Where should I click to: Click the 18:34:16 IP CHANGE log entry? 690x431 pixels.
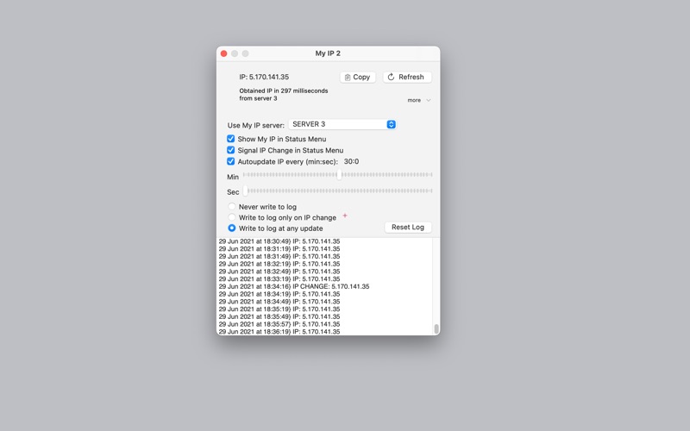pyautogui.click(x=294, y=286)
